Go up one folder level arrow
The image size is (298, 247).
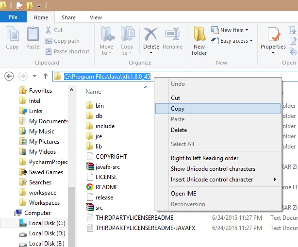click(x=46, y=76)
